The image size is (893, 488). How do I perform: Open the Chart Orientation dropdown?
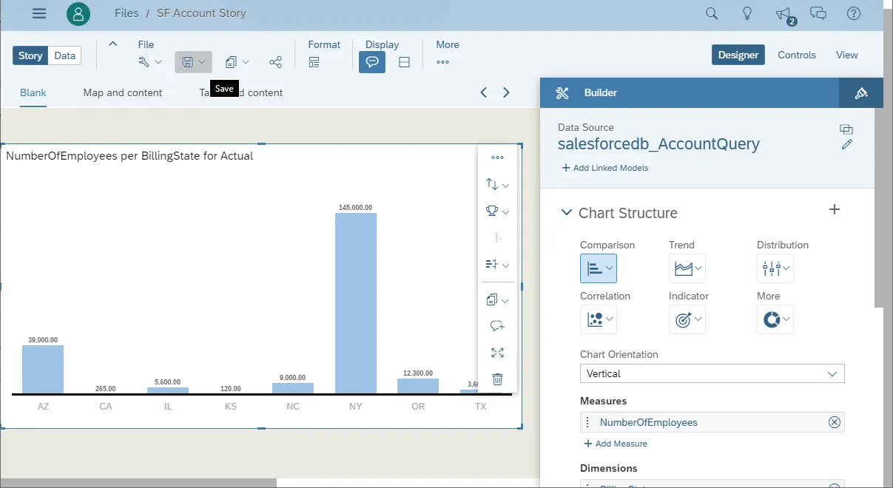pyautogui.click(x=712, y=373)
